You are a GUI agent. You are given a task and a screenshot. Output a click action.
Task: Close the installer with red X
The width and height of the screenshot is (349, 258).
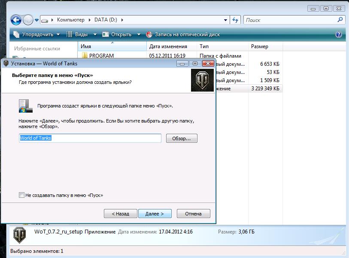point(208,64)
